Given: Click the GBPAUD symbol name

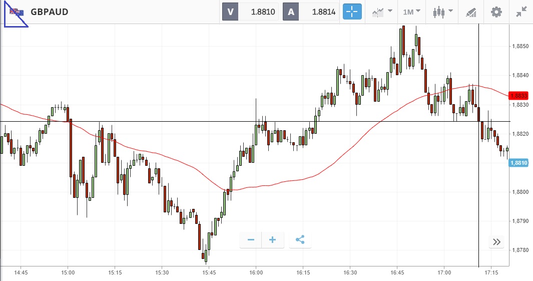Looking at the screenshot, I should click(x=49, y=12).
